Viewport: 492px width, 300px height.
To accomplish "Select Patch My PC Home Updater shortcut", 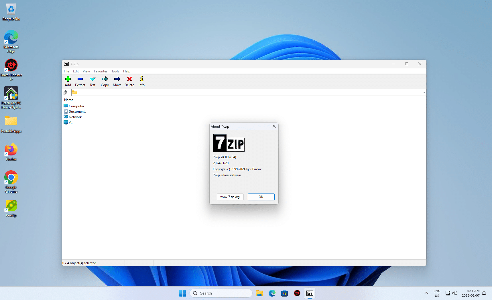I will (11, 98).
